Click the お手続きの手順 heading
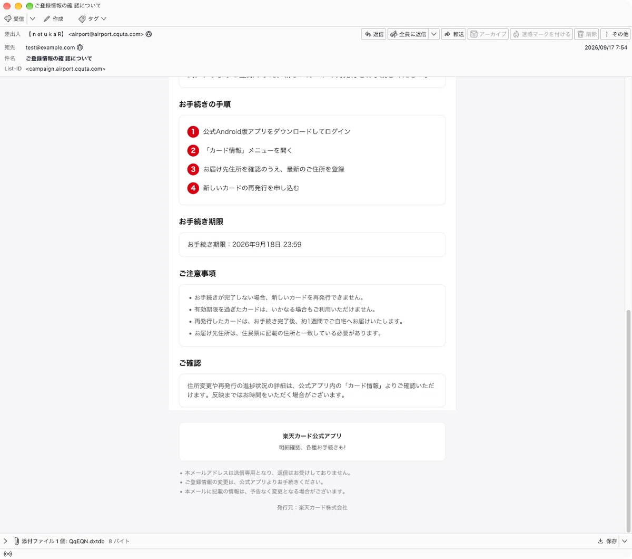The image size is (632, 559). click(205, 104)
